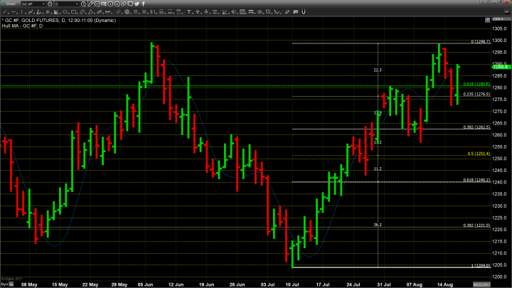Toggle the magnet snap mode
Viewport: 512px width, 288px height.
304,12
